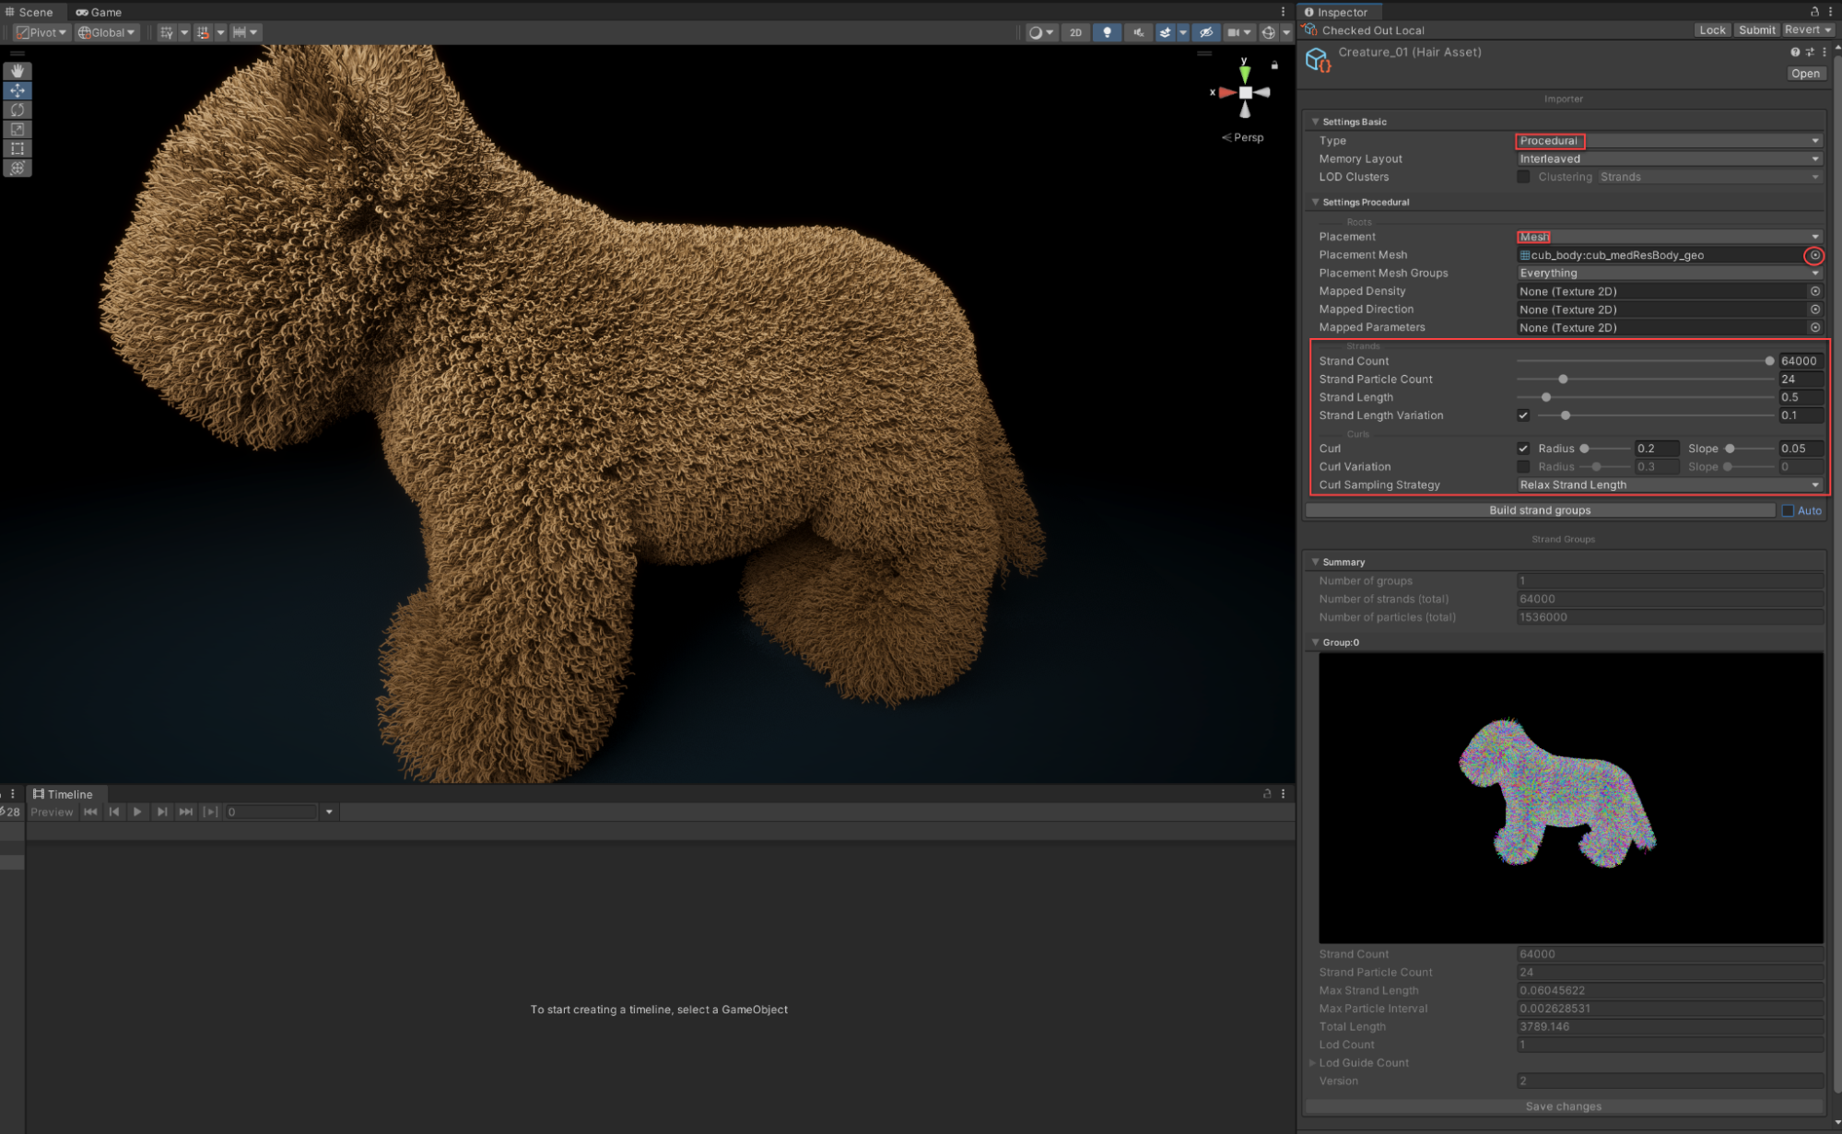Select the Rotate tool
The width and height of the screenshot is (1842, 1134).
pyautogui.click(x=18, y=110)
